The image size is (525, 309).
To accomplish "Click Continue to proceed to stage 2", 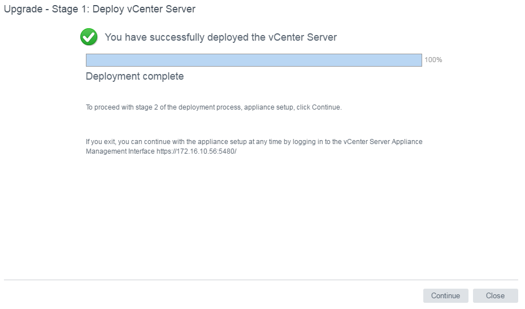I will point(446,295).
